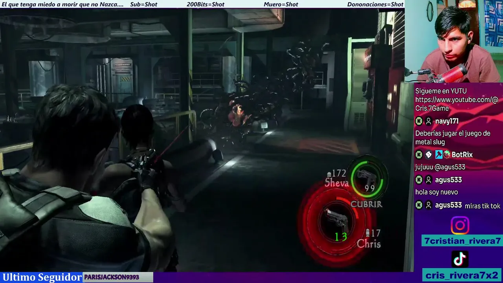The image size is (503, 283).
Task: Click the BotRix username in chat
Action: pyautogui.click(x=462, y=154)
